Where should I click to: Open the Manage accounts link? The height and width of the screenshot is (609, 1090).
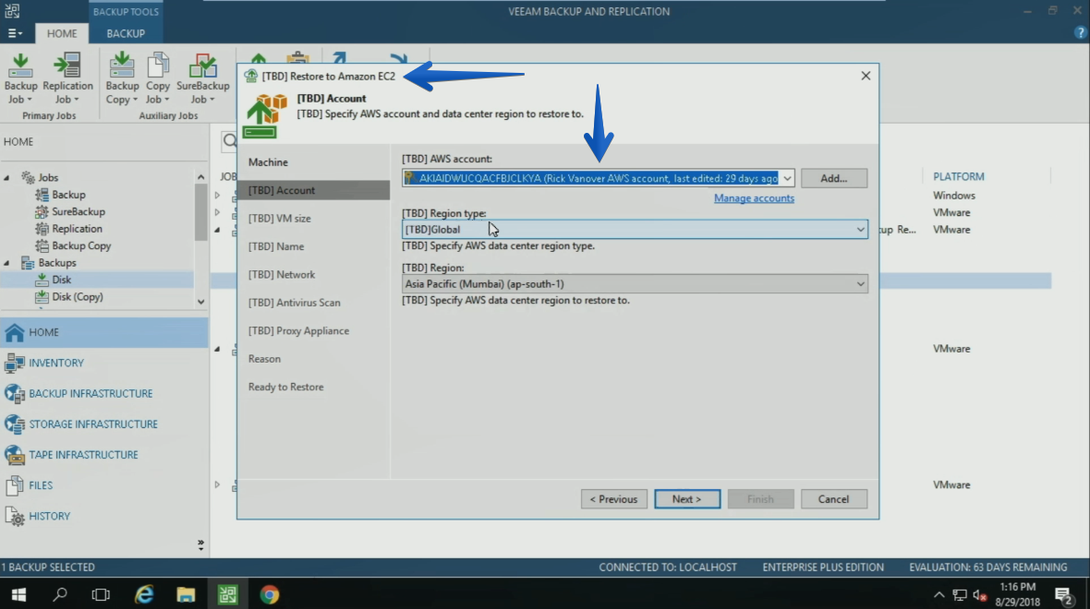[754, 198]
